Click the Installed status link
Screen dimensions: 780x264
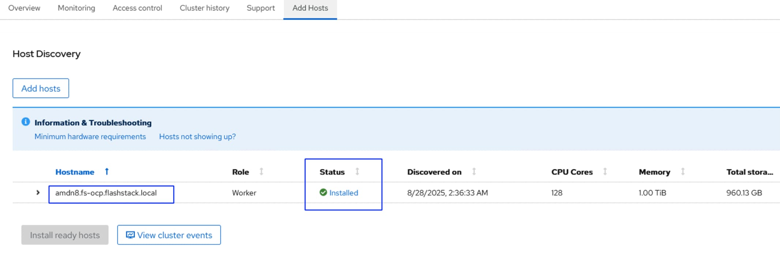click(x=344, y=193)
